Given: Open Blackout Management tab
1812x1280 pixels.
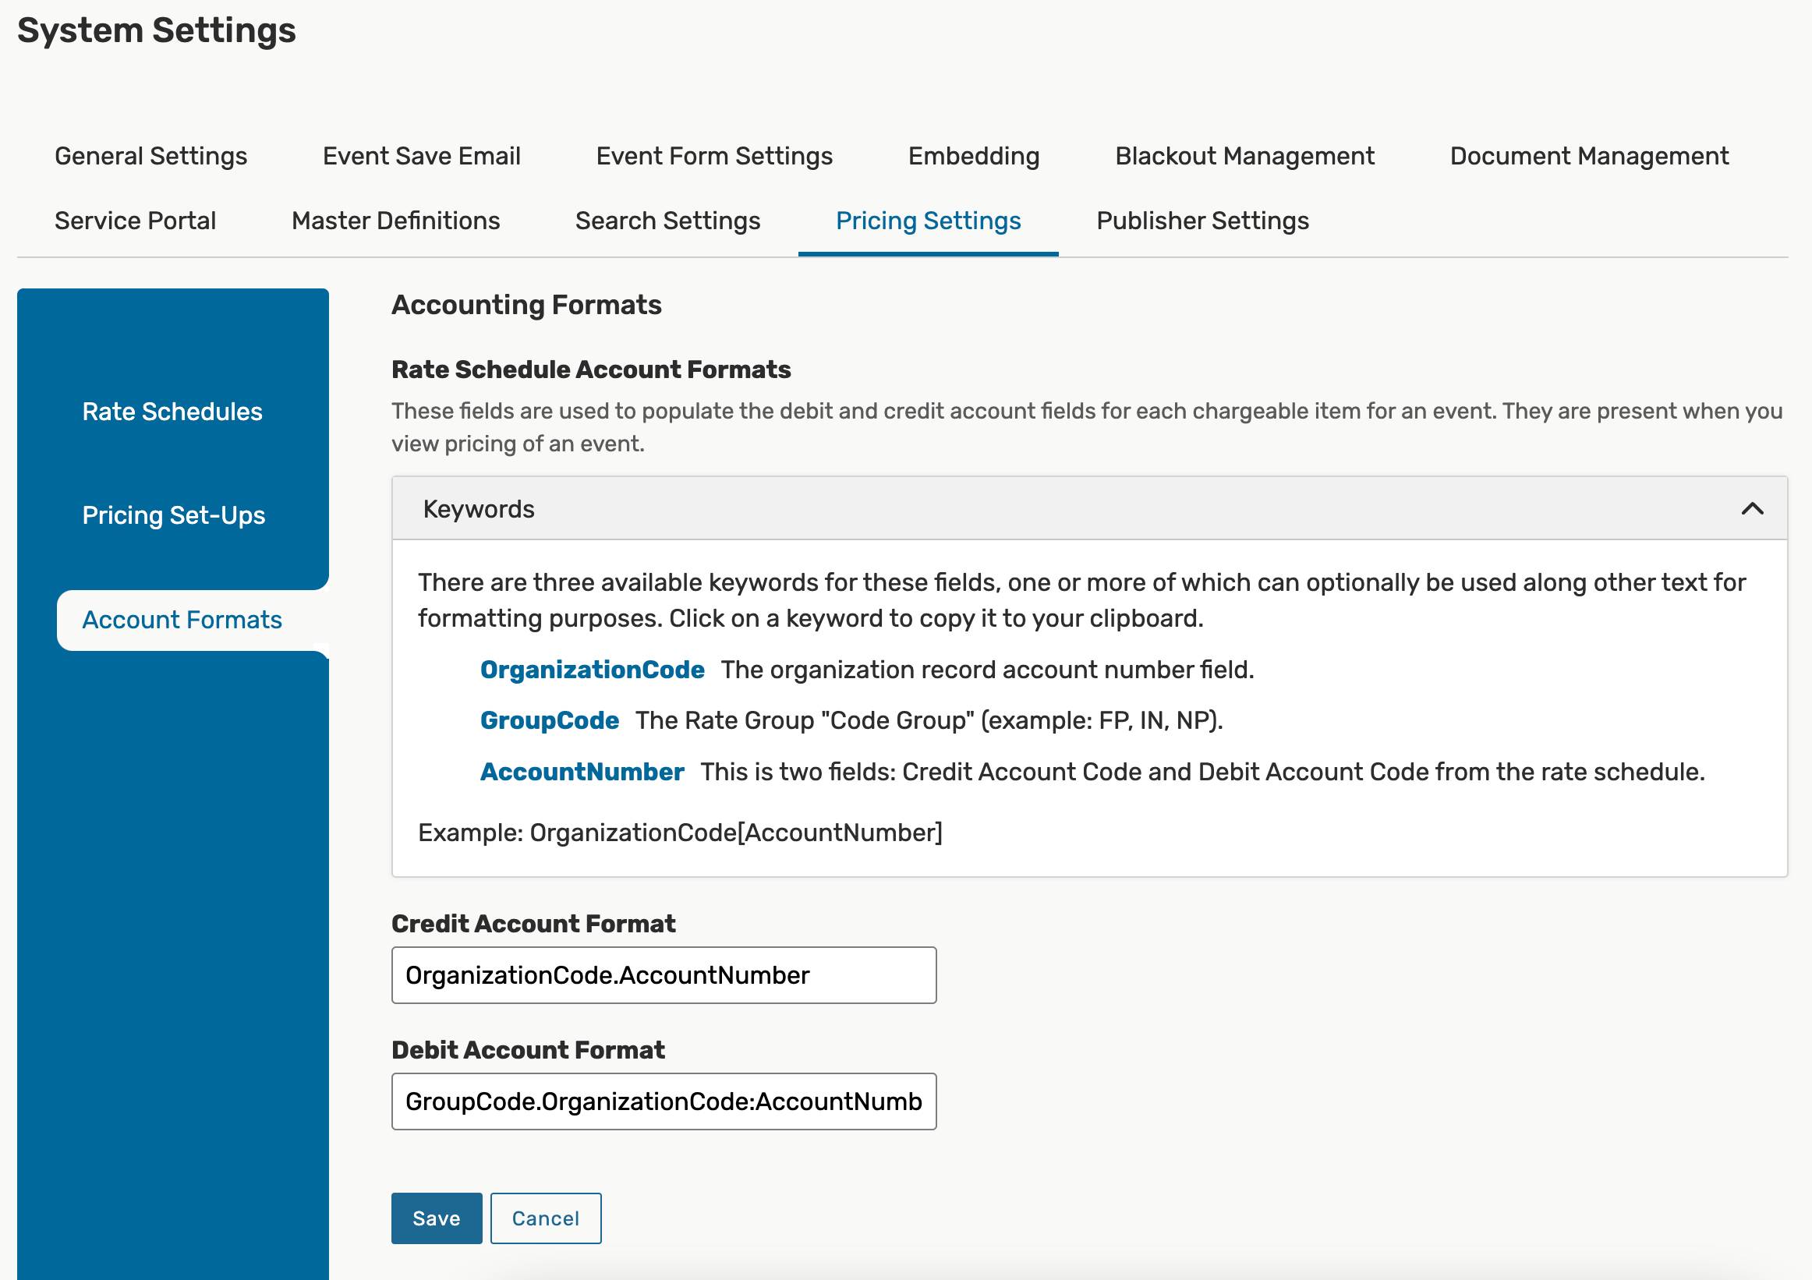Looking at the screenshot, I should coord(1244,156).
